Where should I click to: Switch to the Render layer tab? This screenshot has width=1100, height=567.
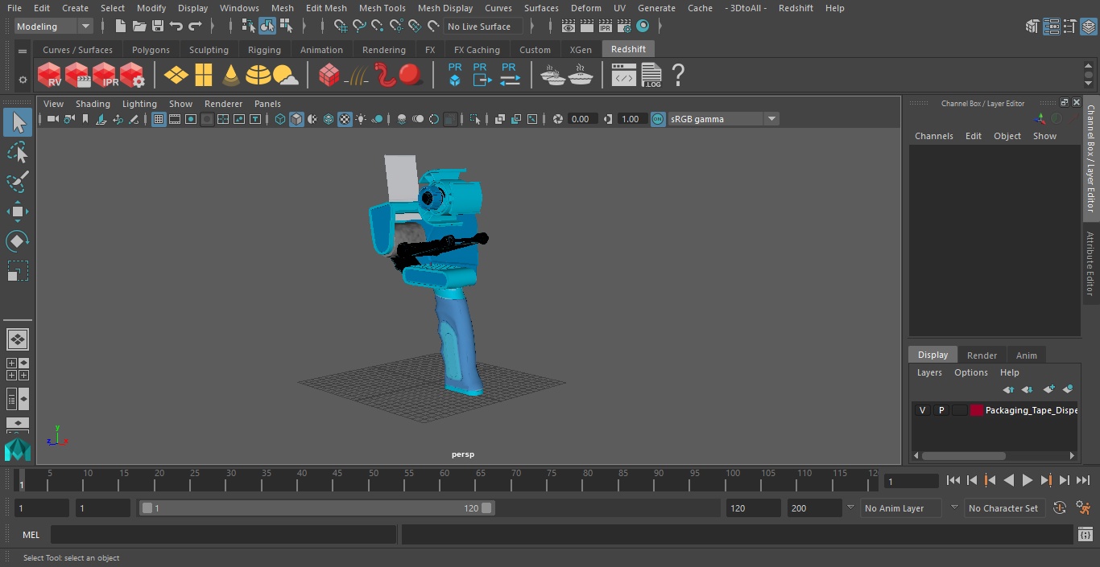click(x=982, y=355)
